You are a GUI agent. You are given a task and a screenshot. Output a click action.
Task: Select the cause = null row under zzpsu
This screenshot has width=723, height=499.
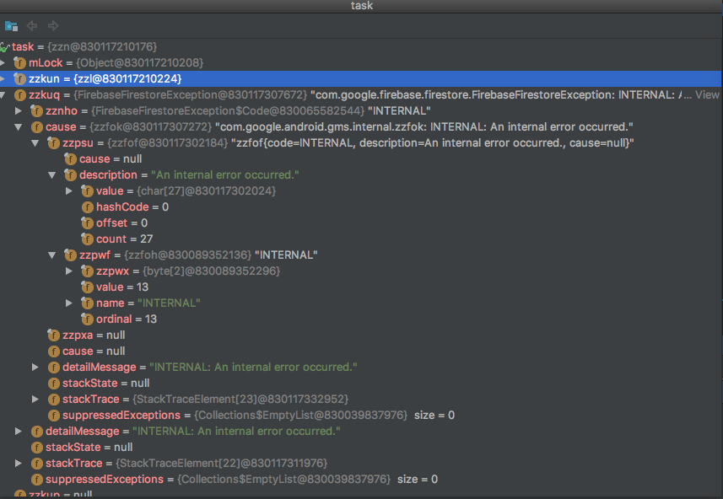361,159
